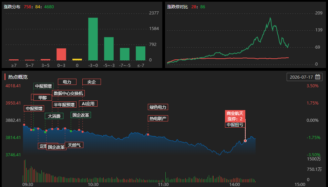This screenshot has width=328, height=187.
Task: Select the highlighted 商业航天 tooltip
Action: click(x=235, y=116)
